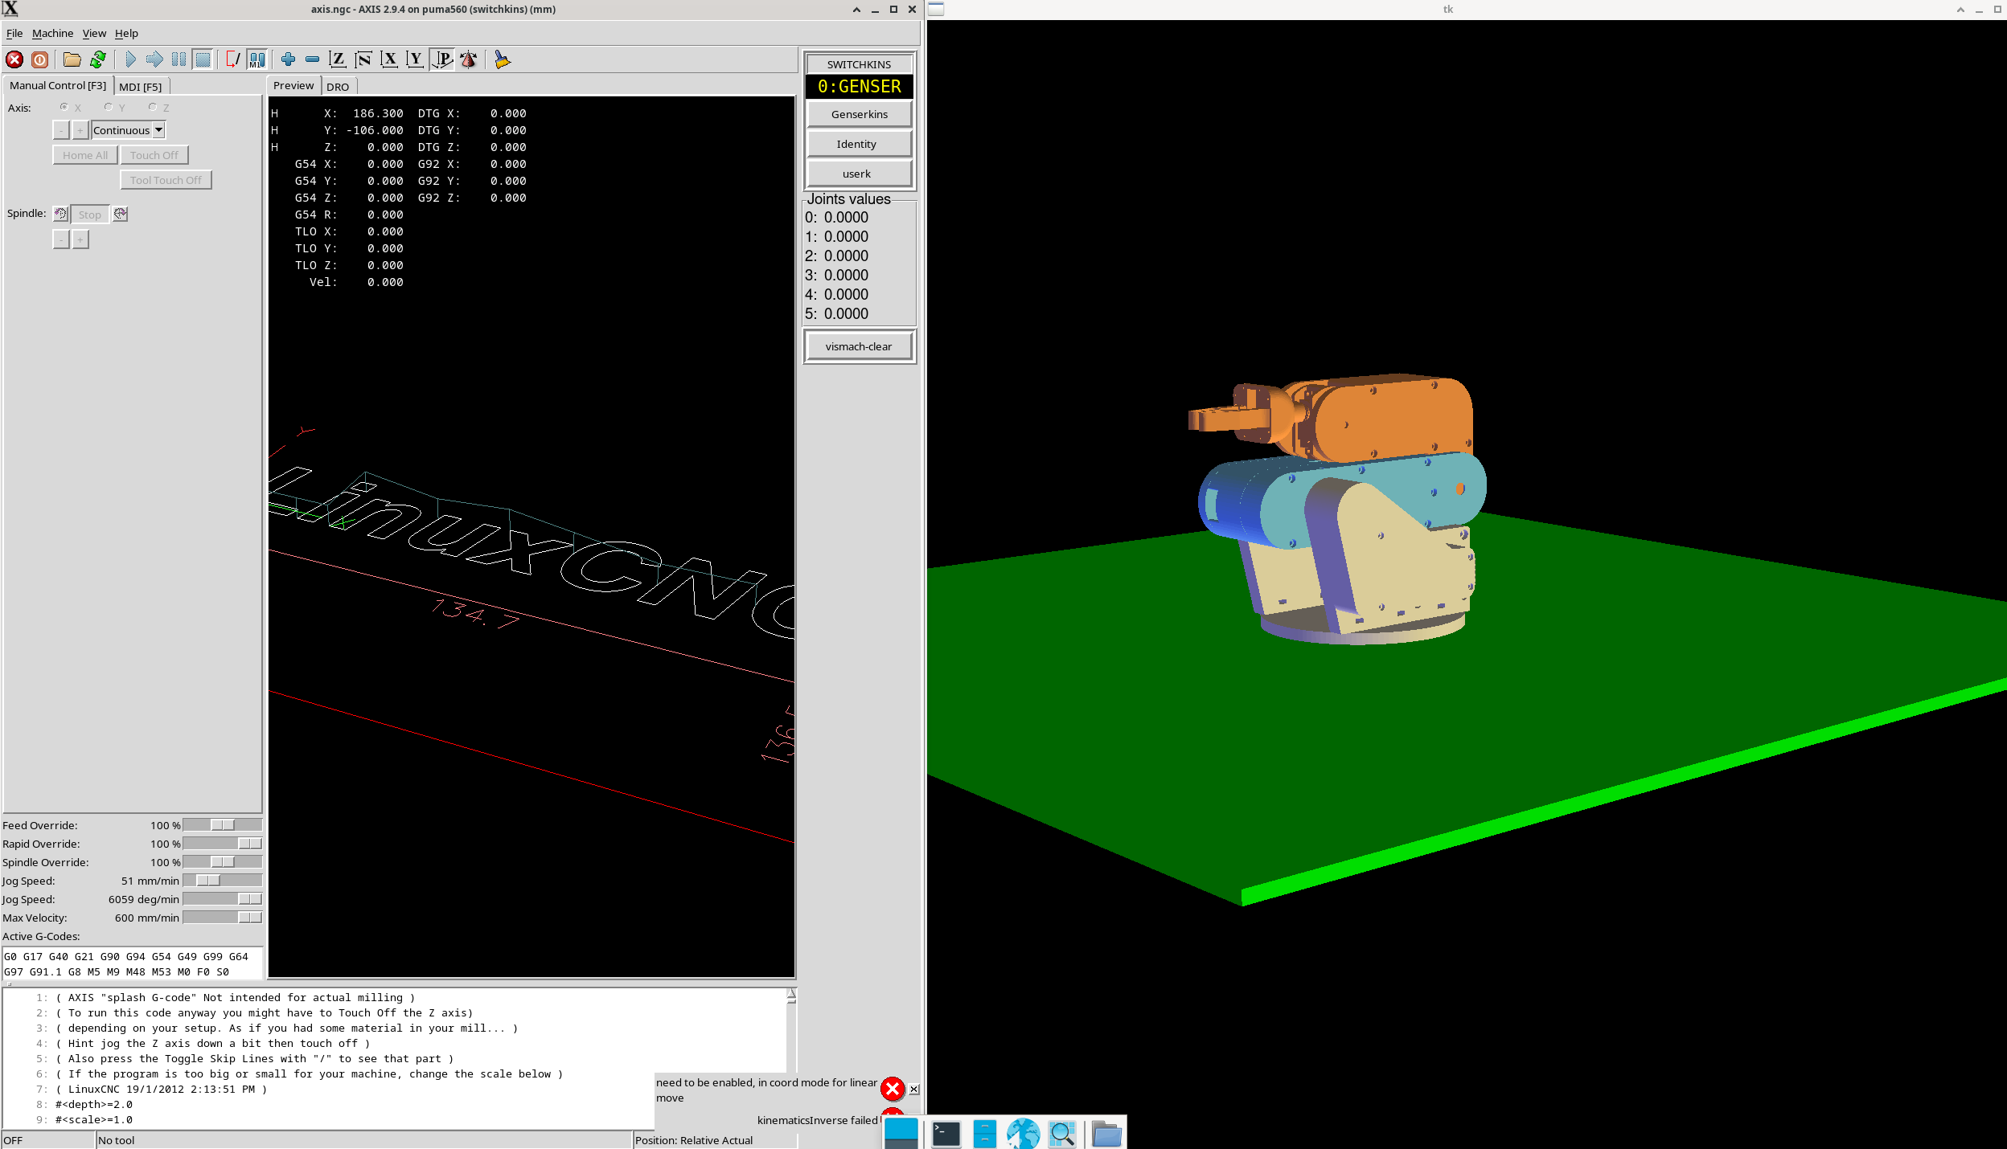The image size is (2007, 1149).
Task: Stop program execution
Action: 203,59
